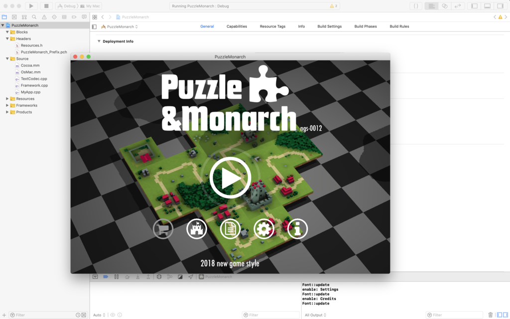This screenshot has height=319, width=510.
Task: Collapse the Blocks folder
Action: (x=7, y=32)
